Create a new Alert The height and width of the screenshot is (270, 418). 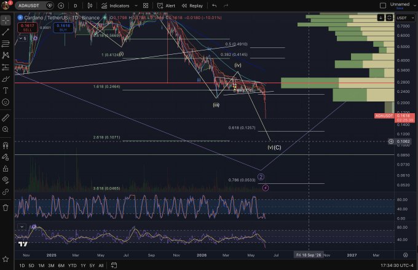coord(166,6)
